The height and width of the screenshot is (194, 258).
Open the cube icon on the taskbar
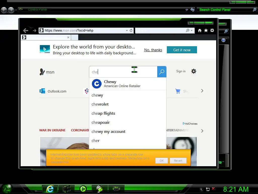pos(67,189)
